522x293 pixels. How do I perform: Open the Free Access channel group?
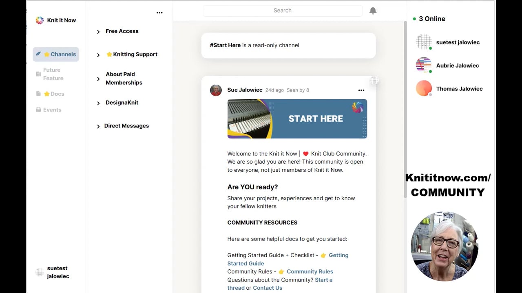[x=122, y=31]
